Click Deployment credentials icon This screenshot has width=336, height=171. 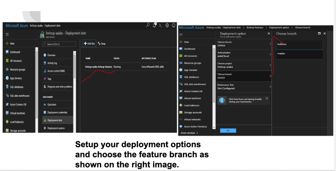45,112
